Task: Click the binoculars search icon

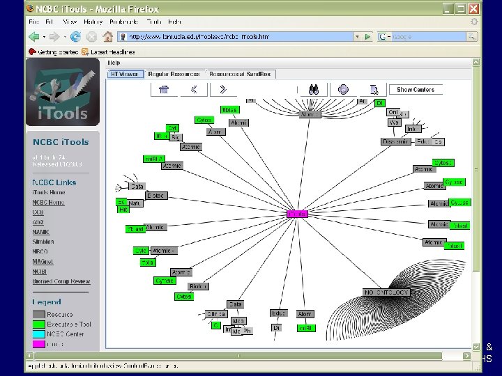Action: pyautogui.click(x=314, y=90)
